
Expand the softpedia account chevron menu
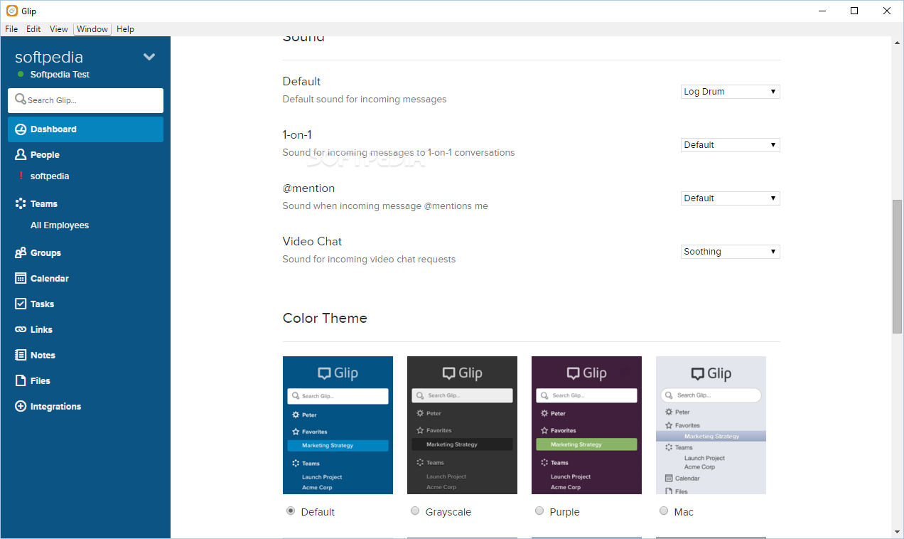[149, 57]
